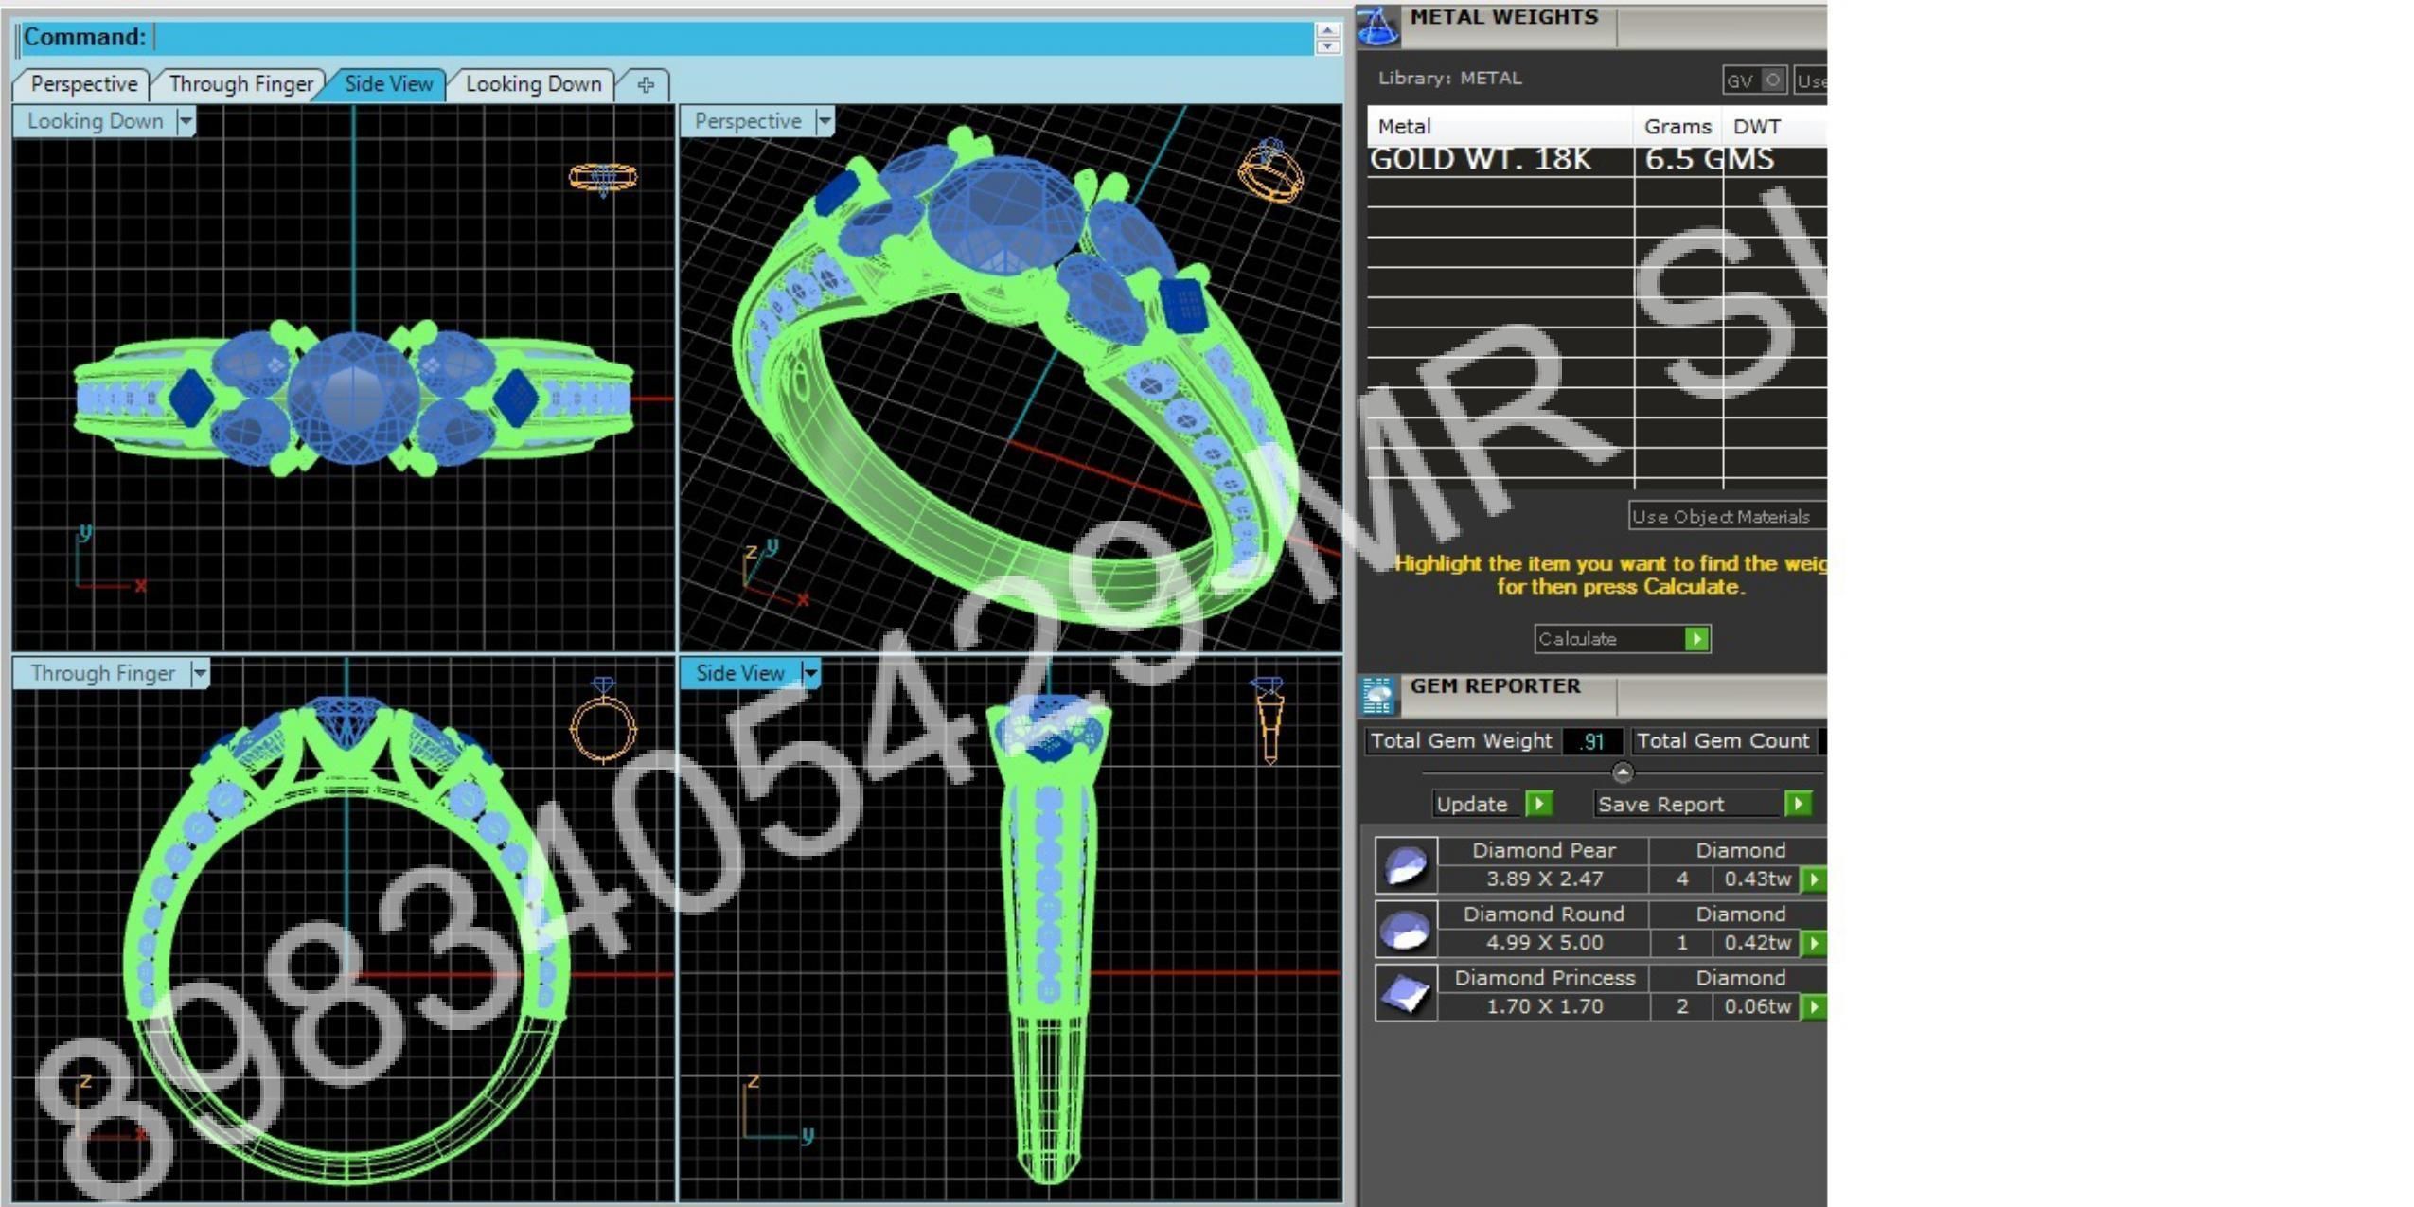Screen dimensions: 2414x1207
Task: Click the Gem Reporter panel icon
Action: tap(1377, 695)
